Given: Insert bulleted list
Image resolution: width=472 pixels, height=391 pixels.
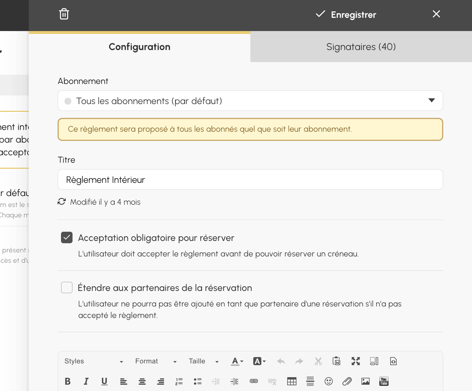Looking at the screenshot, I should [197, 381].
